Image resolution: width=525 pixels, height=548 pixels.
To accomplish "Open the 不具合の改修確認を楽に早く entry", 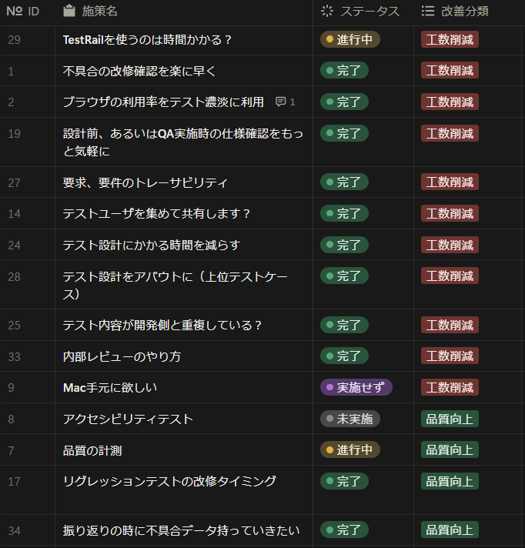I will (x=139, y=72).
